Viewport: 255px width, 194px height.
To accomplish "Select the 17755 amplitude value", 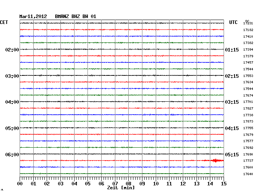I will coord(248,128).
